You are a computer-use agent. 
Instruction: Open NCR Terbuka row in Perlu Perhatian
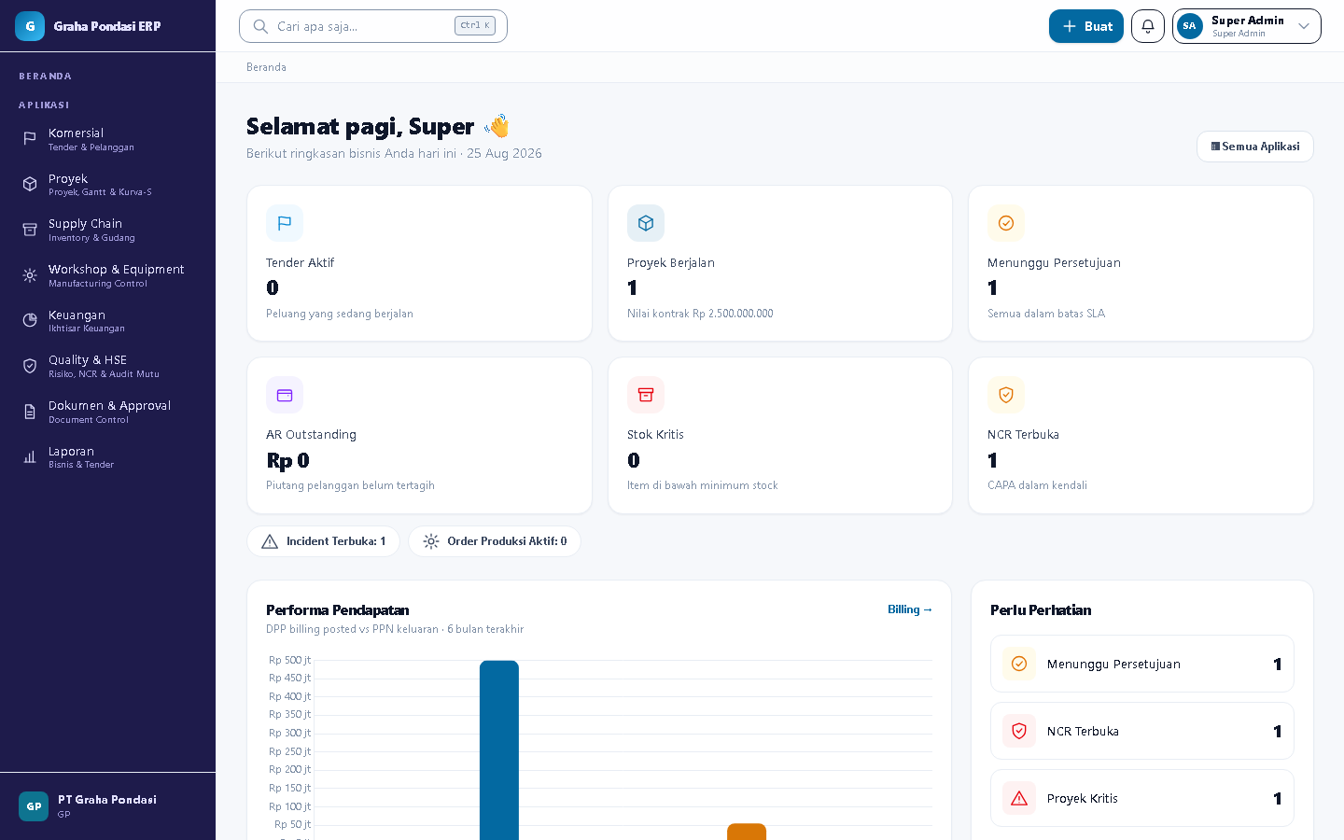[x=1142, y=731]
